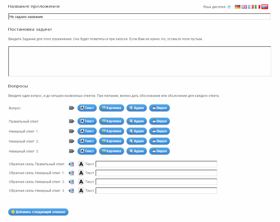The width and height of the screenshot is (280, 222).
Task: Set Видео for Неверный ответ 3
Action: click(x=160, y=151)
